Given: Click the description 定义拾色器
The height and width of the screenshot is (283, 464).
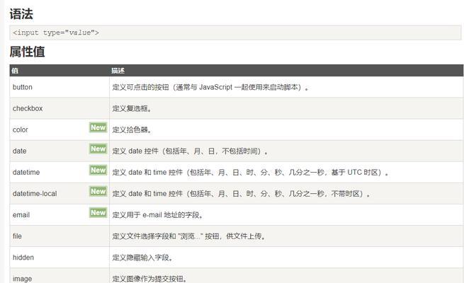Looking at the screenshot, I should coord(132,129).
